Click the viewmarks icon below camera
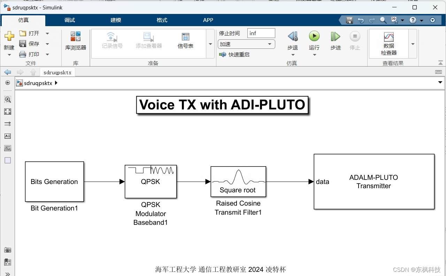The image size is (446, 276). [8, 262]
